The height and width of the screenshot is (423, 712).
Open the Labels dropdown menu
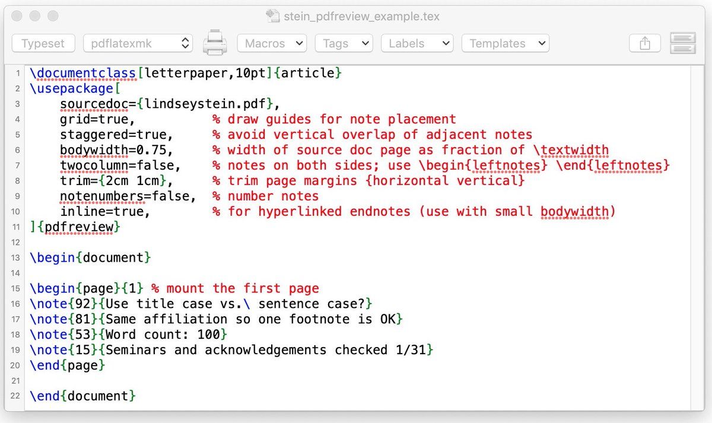click(417, 43)
